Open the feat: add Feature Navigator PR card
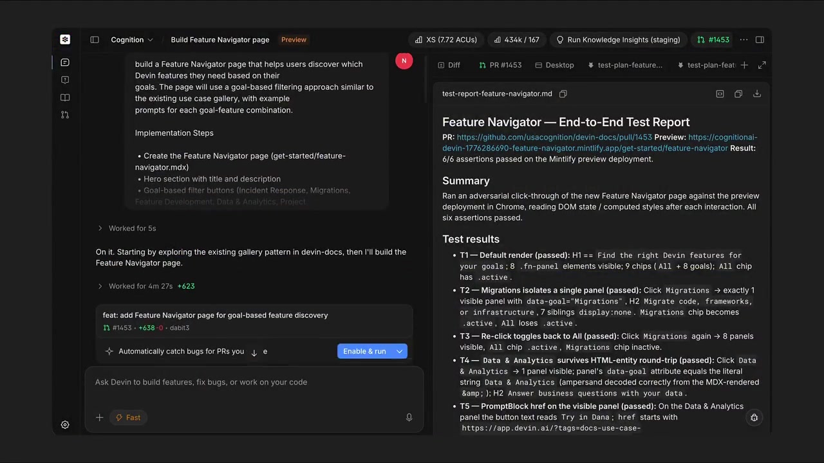The height and width of the screenshot is (463, 824). point(254,321)
